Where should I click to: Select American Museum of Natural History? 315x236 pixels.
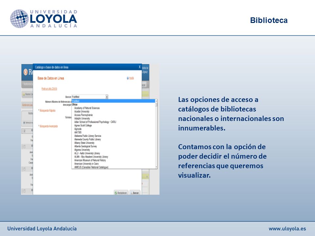tap(90, 160)
